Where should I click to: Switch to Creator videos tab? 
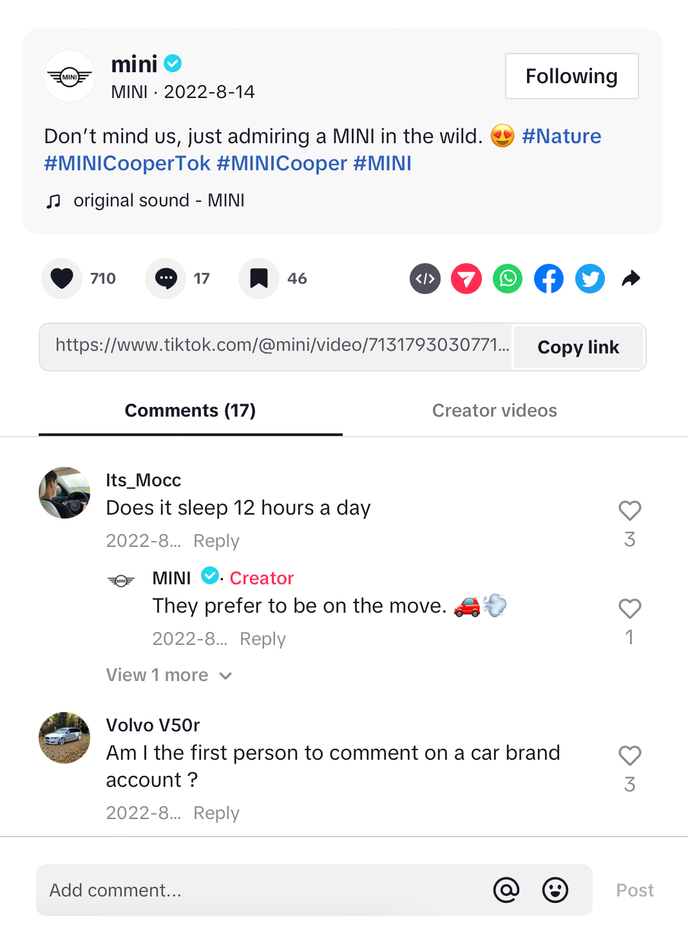[x=494, y=411]
